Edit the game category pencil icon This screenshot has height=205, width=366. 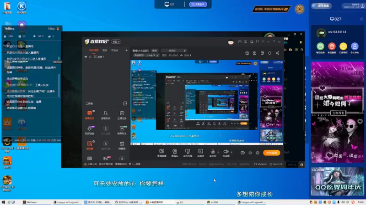click(157, 55)
